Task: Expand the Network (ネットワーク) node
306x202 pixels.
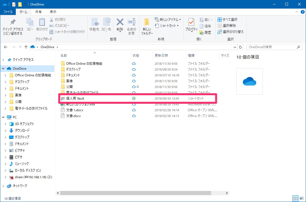Action: point(3,186)
